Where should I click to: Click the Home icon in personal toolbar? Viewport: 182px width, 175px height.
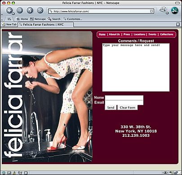18,19
